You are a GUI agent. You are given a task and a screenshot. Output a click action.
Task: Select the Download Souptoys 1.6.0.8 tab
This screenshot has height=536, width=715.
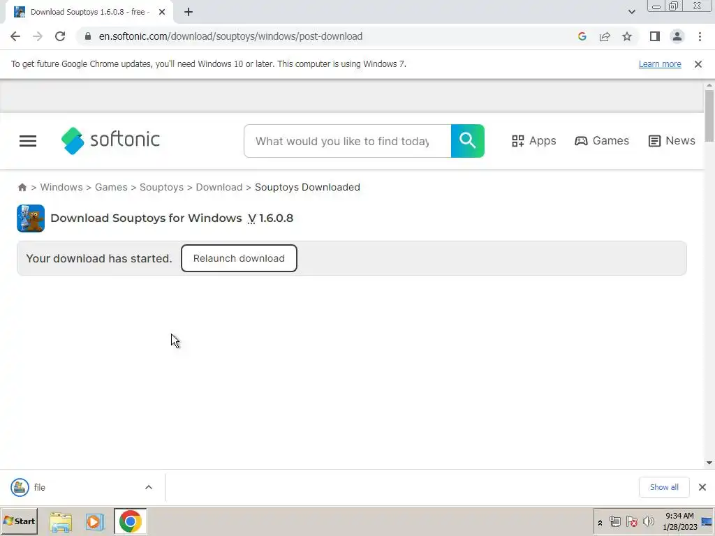(x=89, y=13)
